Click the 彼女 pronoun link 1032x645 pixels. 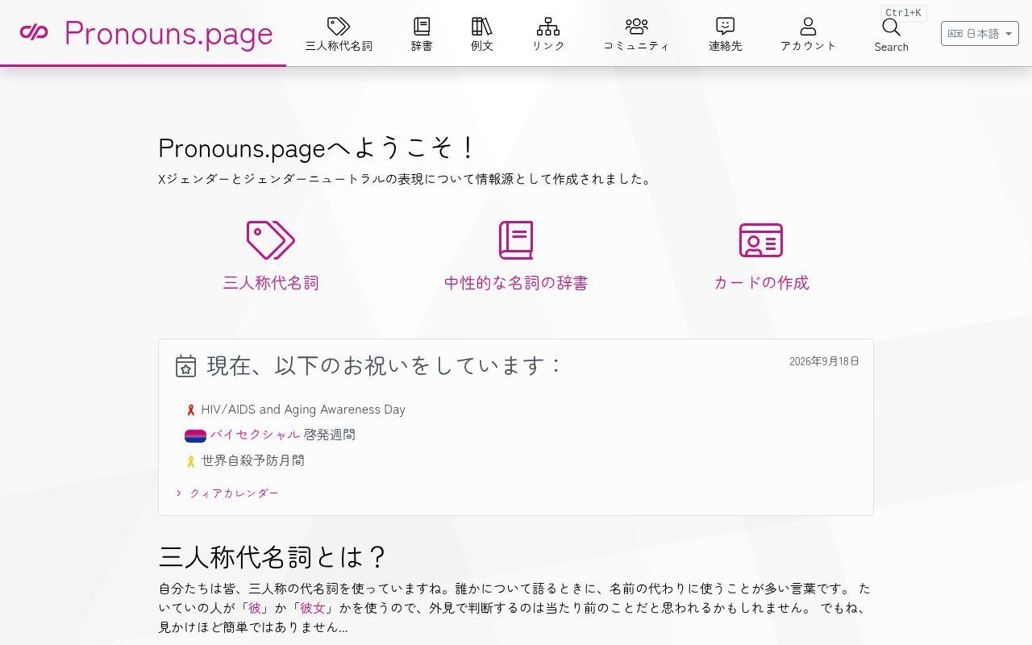[x=313, y=608]
